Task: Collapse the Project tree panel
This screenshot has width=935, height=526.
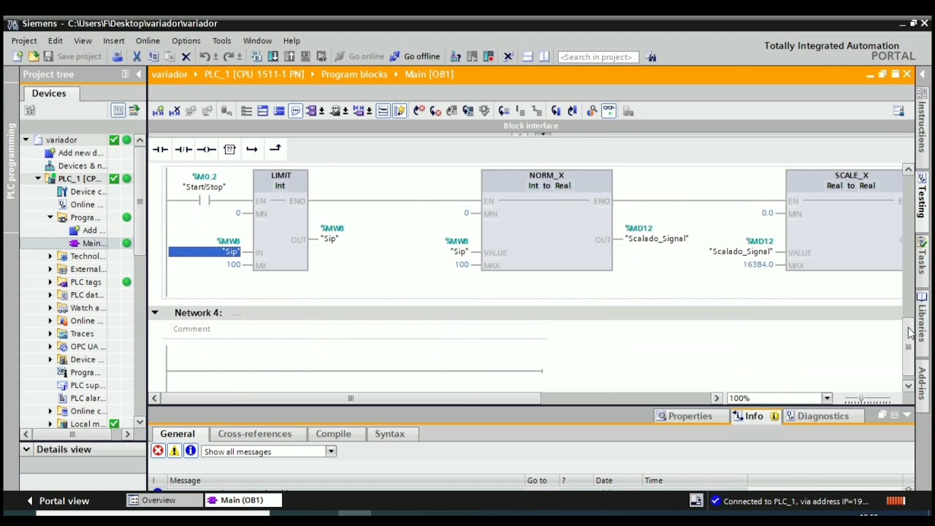Action: [139, 75]
